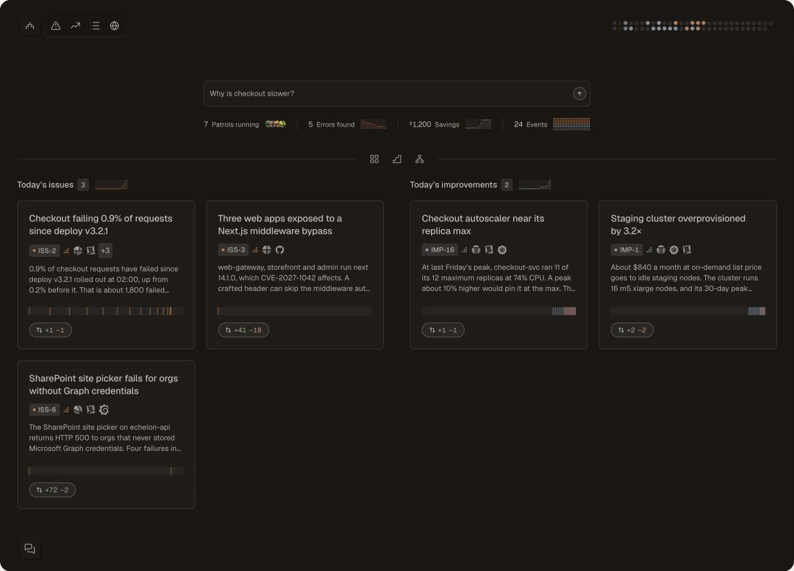Open the home dotted-logo button
Screen dimensions: 794x571
[x=30, y=26]
